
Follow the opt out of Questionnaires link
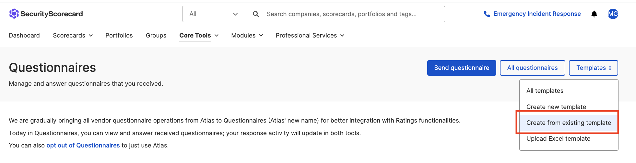(83, 145)
